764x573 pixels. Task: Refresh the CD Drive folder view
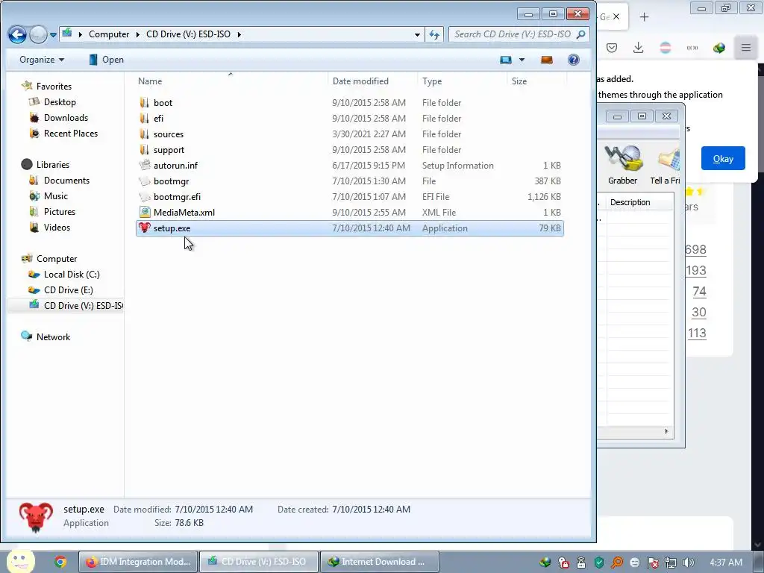pyautogui.click(x=433, y=34)
